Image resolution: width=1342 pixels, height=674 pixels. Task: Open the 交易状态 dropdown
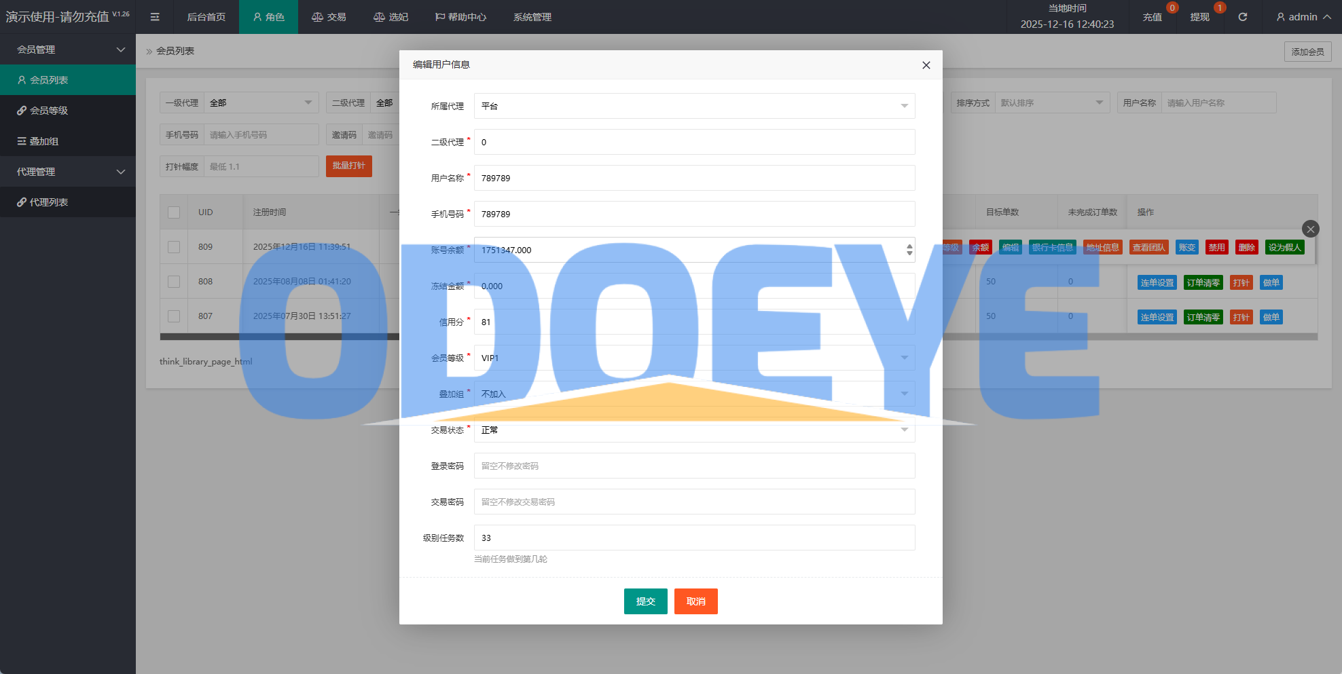point(694,430)
